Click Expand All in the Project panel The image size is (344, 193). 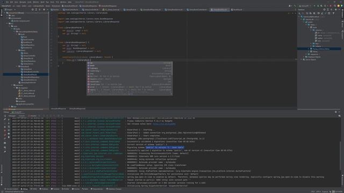coord(36,10)
